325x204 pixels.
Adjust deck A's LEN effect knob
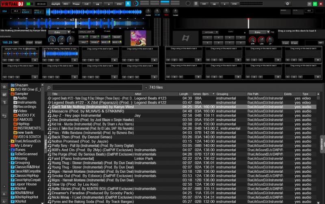(x=61, y=39)
